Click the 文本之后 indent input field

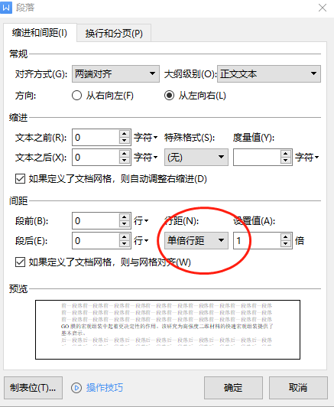pos(96,158)
